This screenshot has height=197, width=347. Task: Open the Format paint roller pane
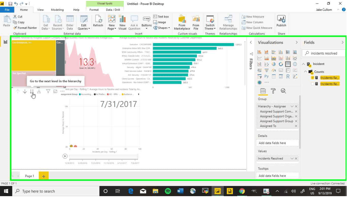(x=273, y=91)
